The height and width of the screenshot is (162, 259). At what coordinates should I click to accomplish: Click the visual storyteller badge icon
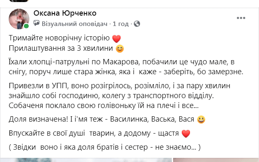(x=36, y=23)
